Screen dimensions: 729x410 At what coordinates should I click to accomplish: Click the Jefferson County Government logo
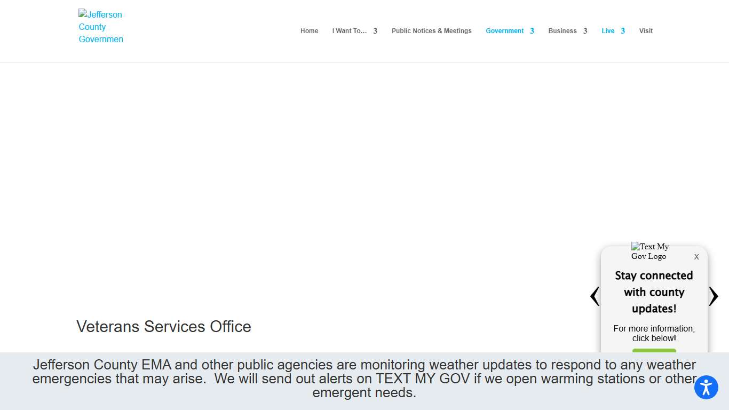coord(101,27)
